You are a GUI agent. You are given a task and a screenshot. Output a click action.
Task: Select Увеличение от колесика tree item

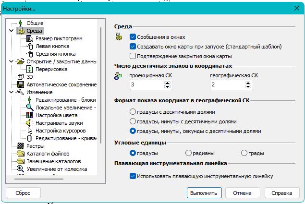tap(57, 169)
